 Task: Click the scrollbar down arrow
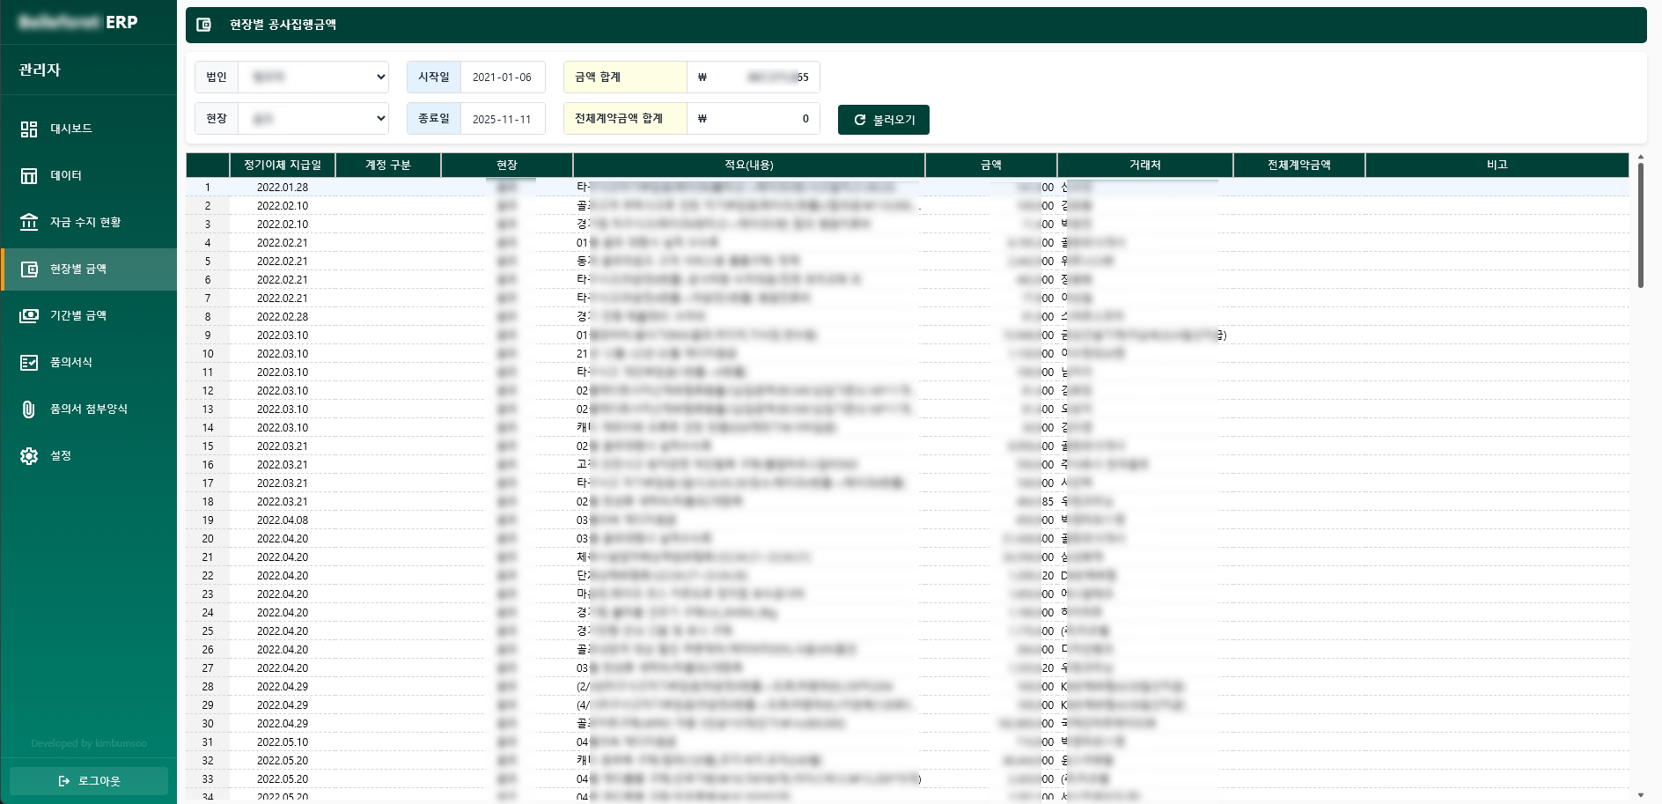point(1641,795)
